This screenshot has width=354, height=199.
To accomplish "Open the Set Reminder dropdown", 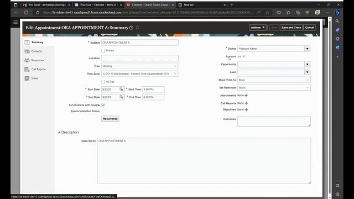I will (274, 88).
